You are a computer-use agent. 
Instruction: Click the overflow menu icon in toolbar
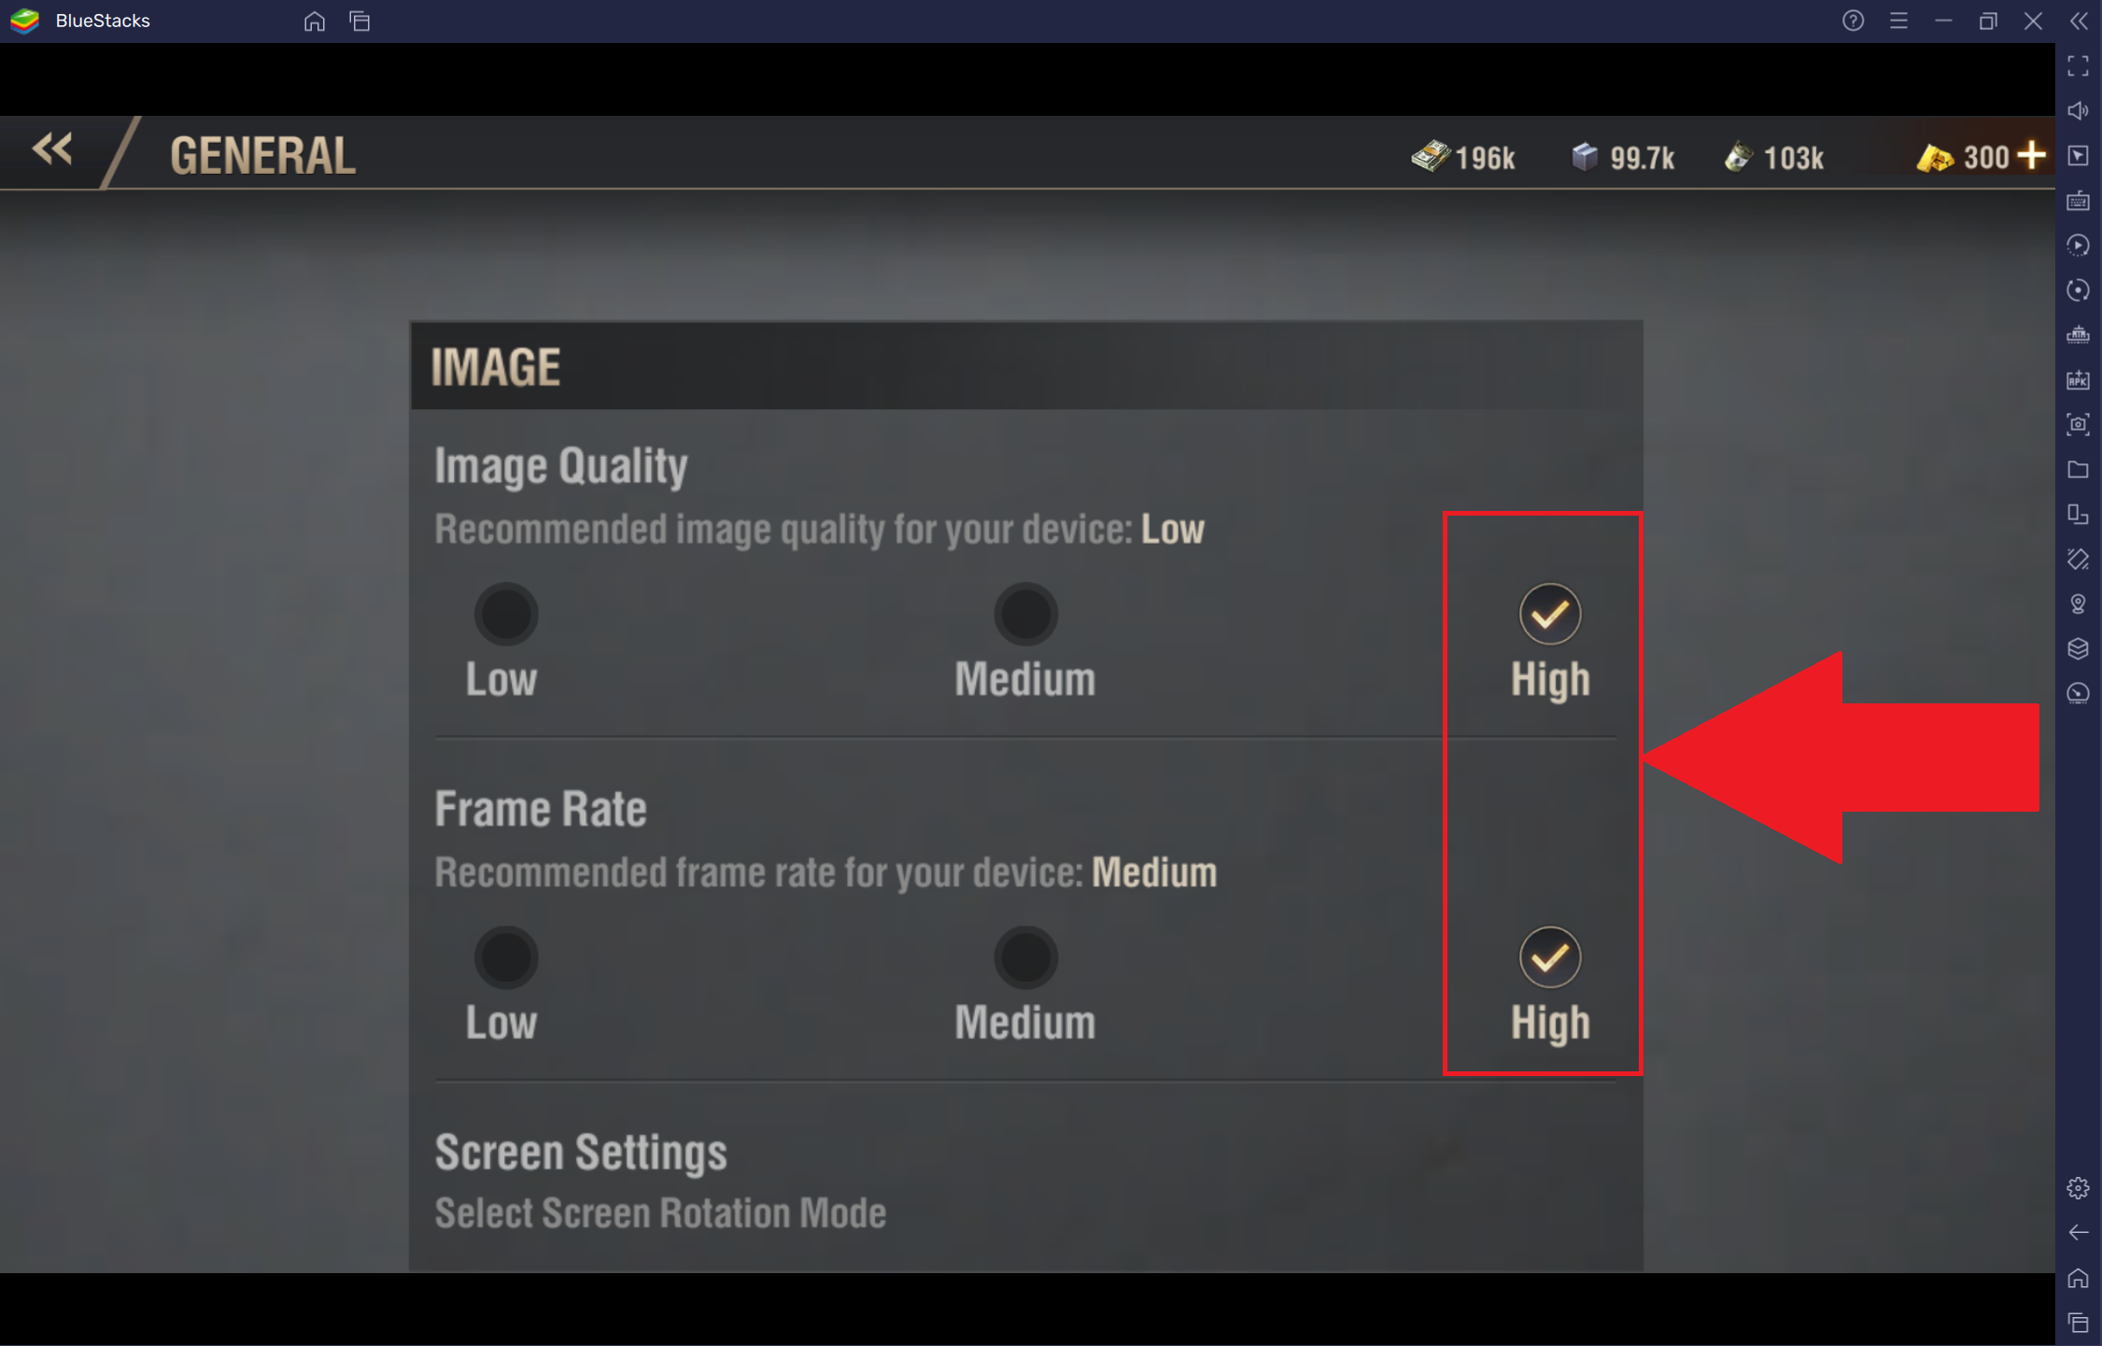point(1899,21)
